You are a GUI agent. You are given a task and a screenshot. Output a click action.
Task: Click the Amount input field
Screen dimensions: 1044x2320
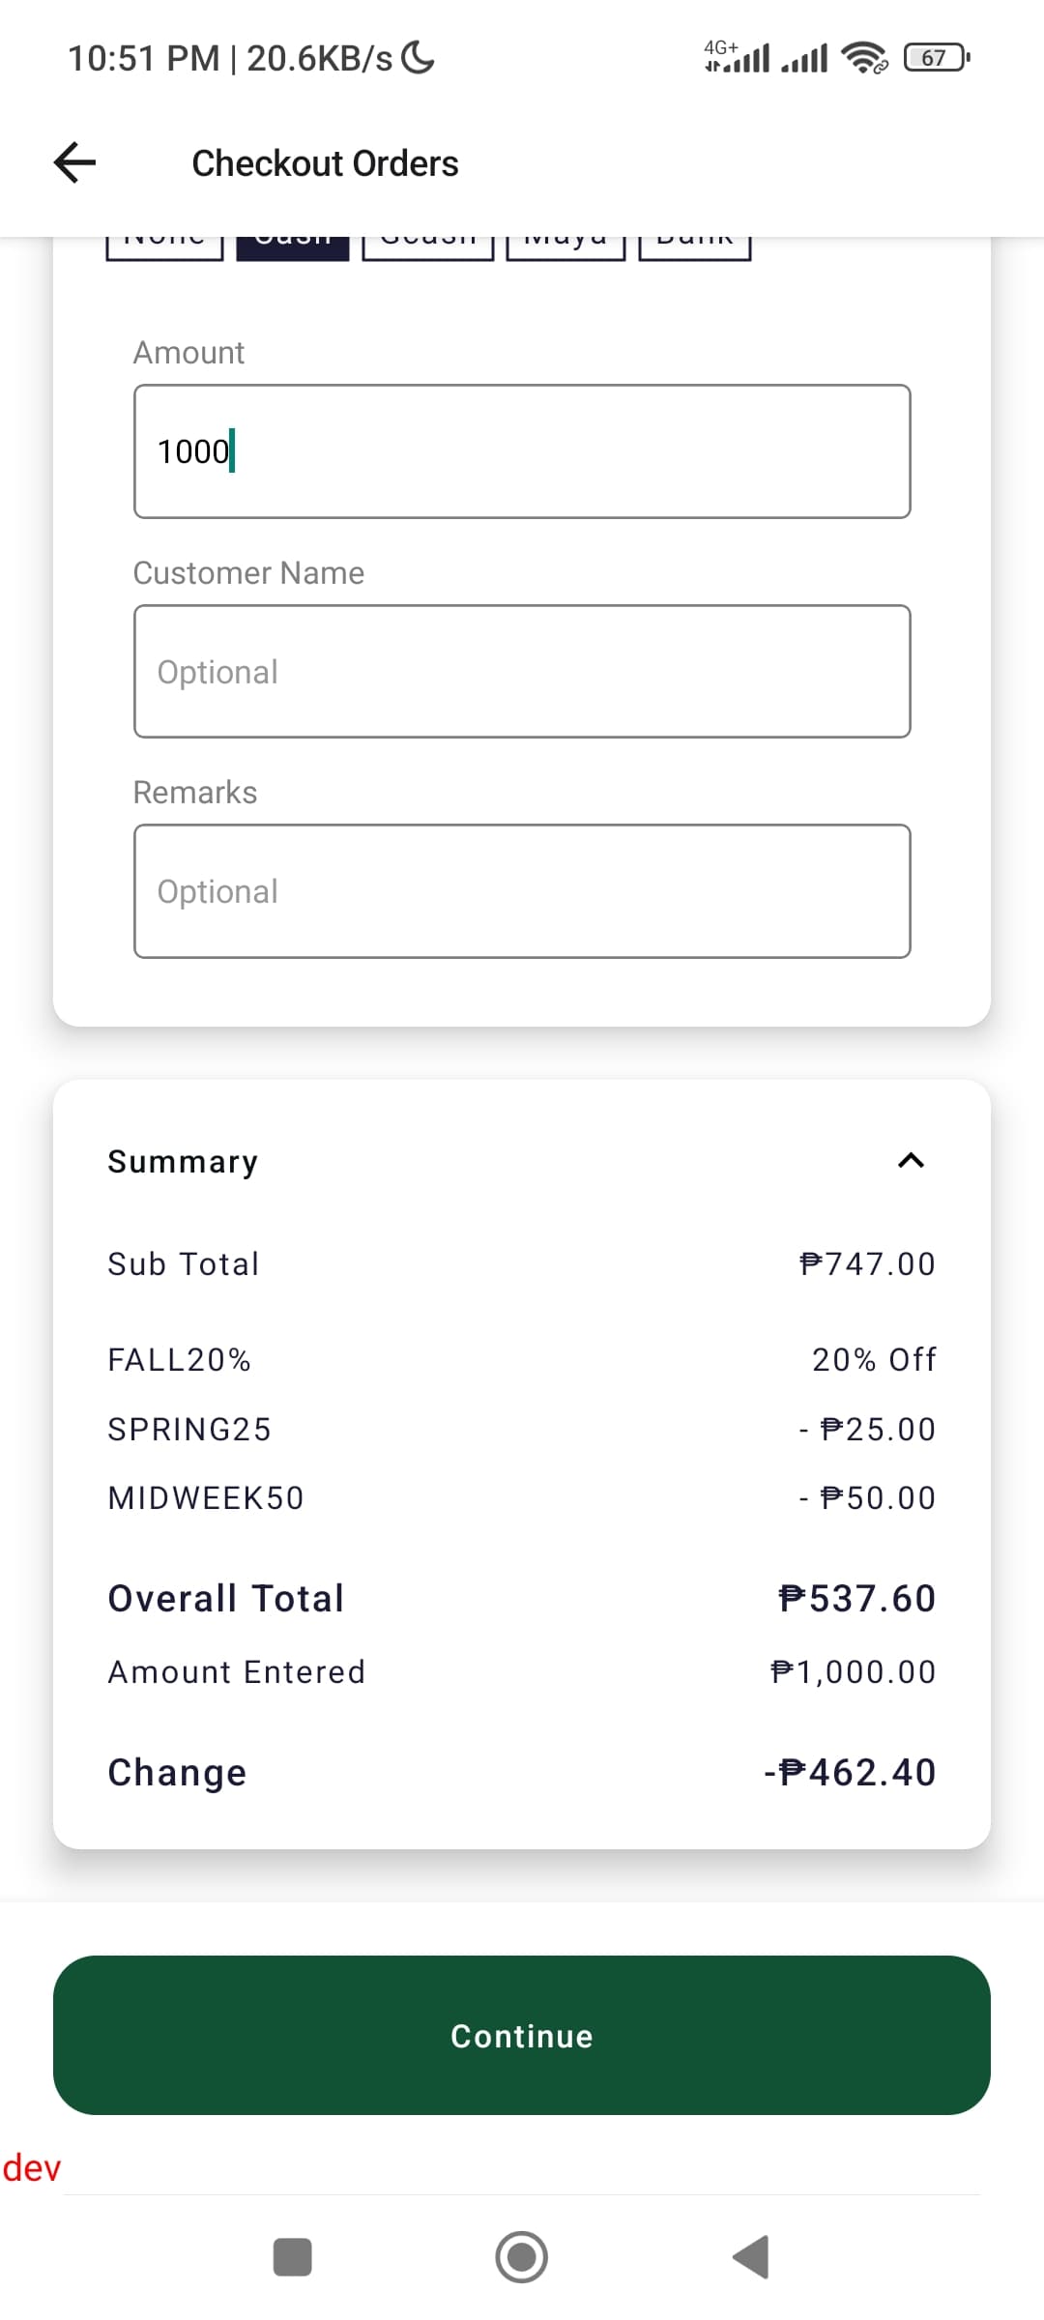point(522,451)
